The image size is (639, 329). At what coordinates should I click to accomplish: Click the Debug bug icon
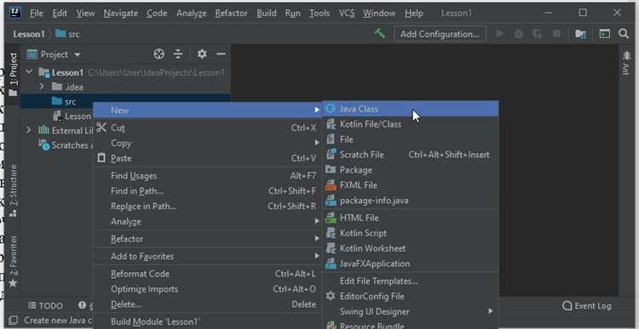coord(519,34)
